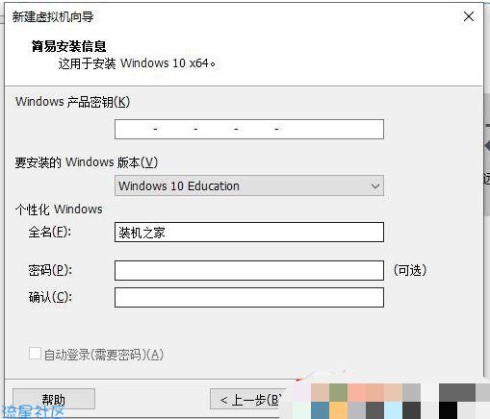This screenshot has width=490, height=419.
Task: Click the Windows 产品密钥(K) label
Action: click(x=72, y=102)
